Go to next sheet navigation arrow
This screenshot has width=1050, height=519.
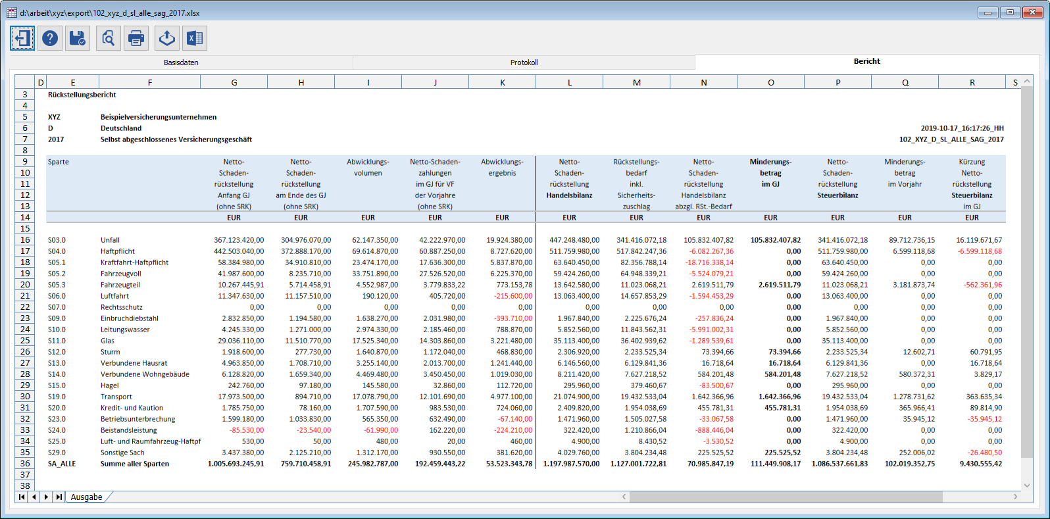(46, 497)
